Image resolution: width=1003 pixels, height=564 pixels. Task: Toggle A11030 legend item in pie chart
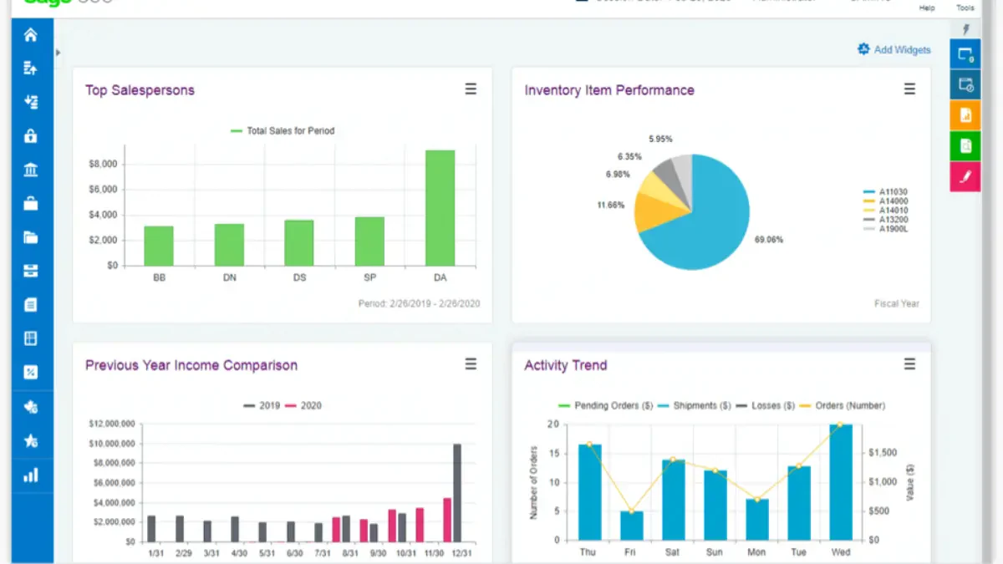pos(885,192)
